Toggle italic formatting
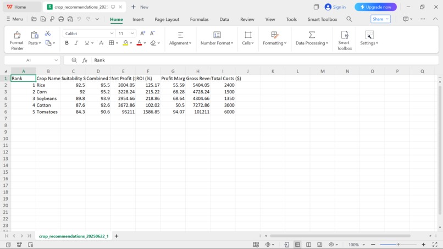The width and height of the screenshot is (443, 249). pyautogui.click(x=76, y=43)
